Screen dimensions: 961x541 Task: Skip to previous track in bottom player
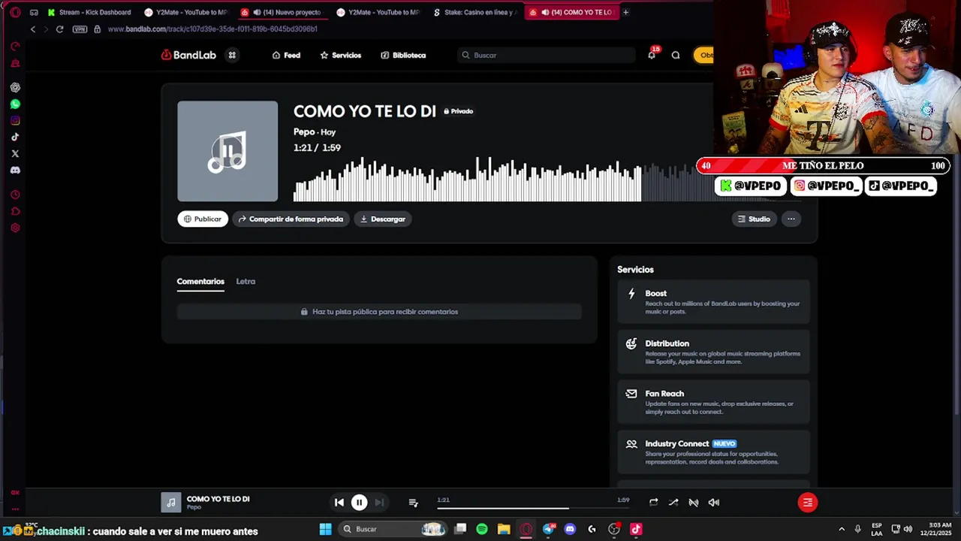pyautogui.click(x=339, y=503)
